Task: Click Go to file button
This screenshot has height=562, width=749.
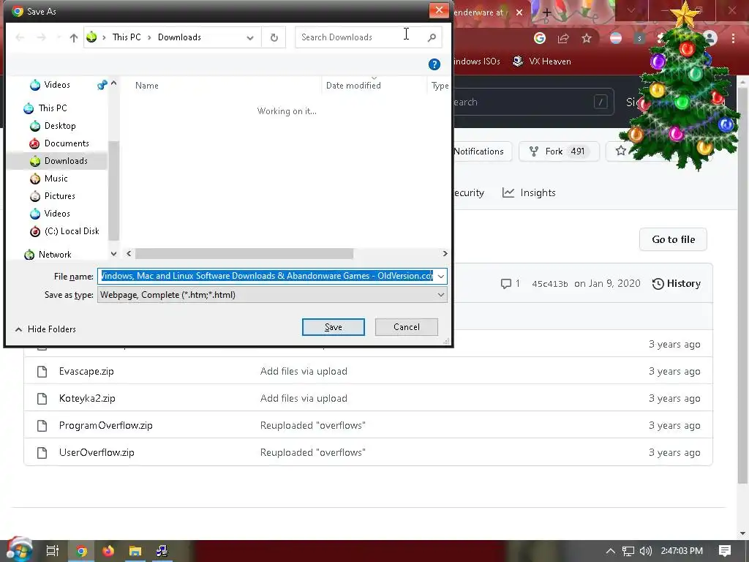Action: [673, 239]
